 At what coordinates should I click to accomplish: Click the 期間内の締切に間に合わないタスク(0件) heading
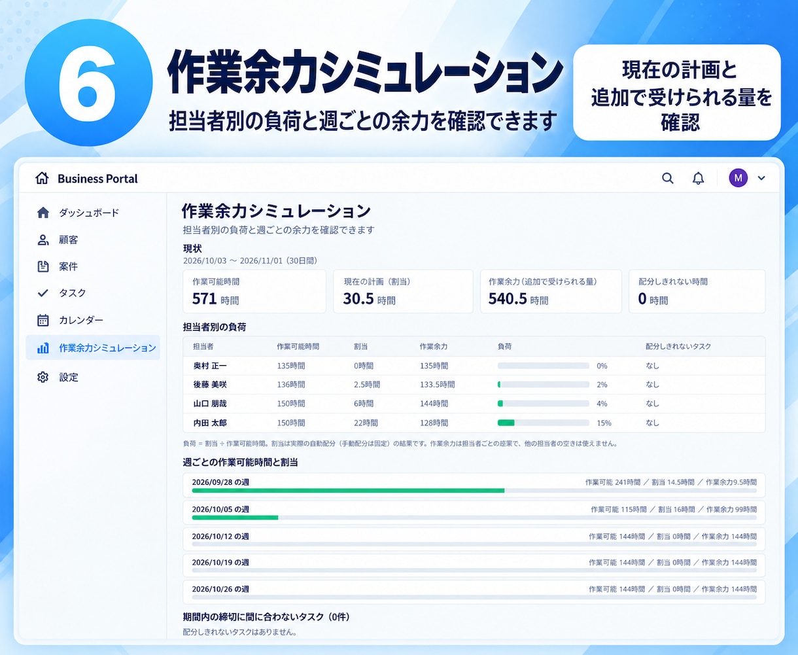(x=268, y=616)
